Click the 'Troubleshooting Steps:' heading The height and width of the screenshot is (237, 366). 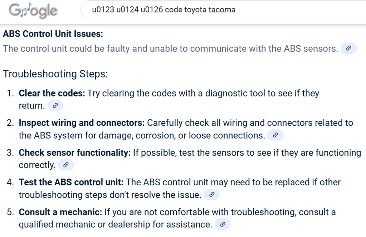pyautogui.click(x=55, y=74)
